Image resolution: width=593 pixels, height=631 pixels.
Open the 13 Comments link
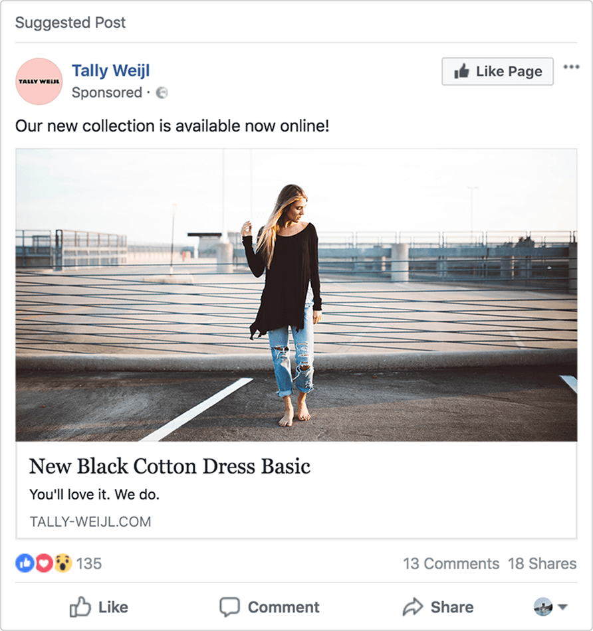[451, 563]
